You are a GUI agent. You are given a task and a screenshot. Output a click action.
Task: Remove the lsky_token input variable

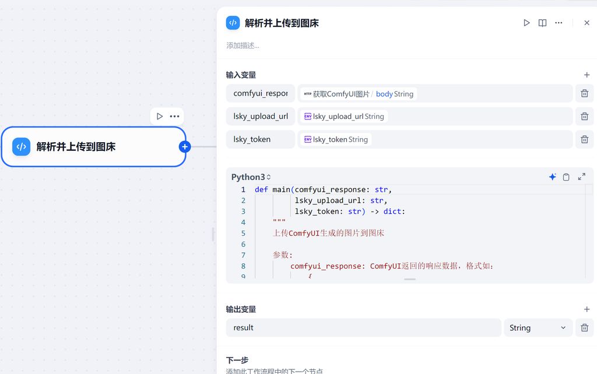point(584,139)
